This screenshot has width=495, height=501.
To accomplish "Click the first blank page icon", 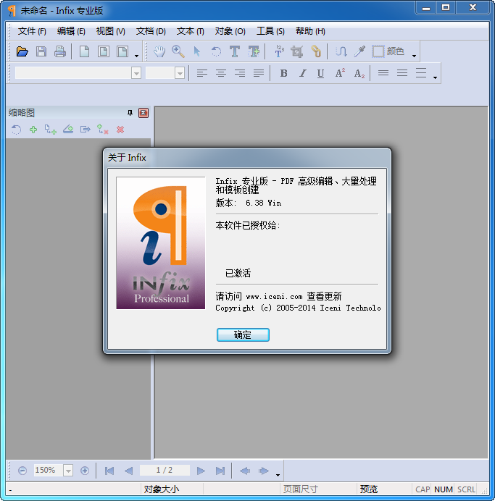I will (x=84, y=51).
